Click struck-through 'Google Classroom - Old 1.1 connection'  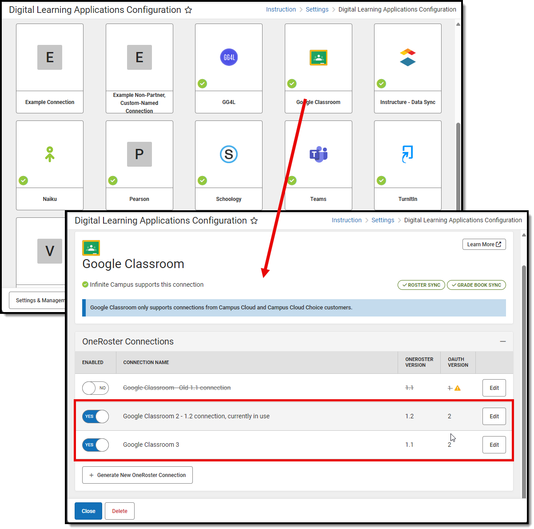[177, 388]
